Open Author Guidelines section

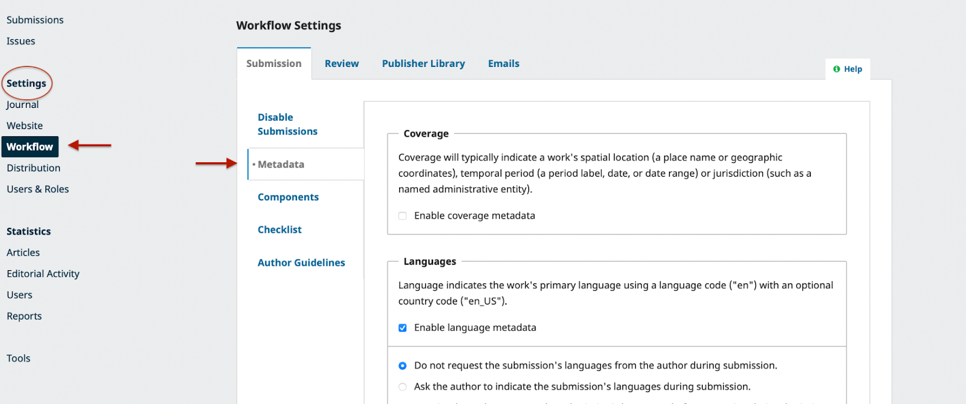(301, 263)
